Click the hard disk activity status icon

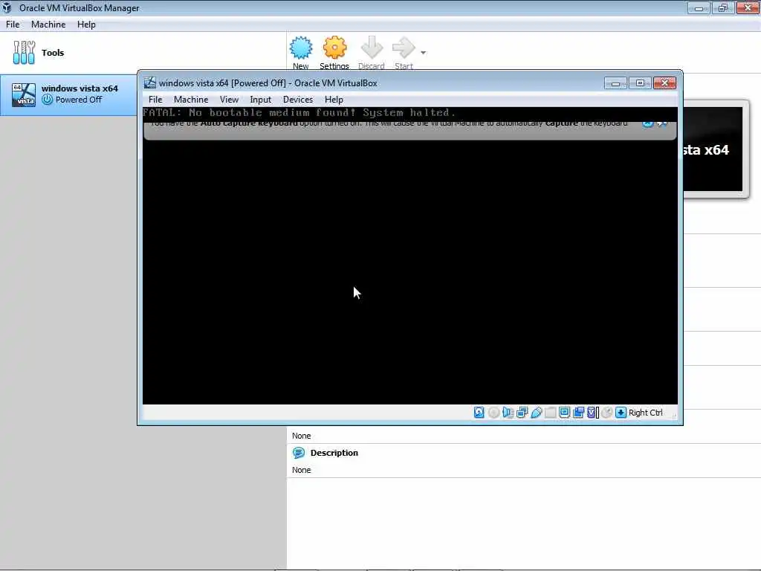click(x=479, y=413)
